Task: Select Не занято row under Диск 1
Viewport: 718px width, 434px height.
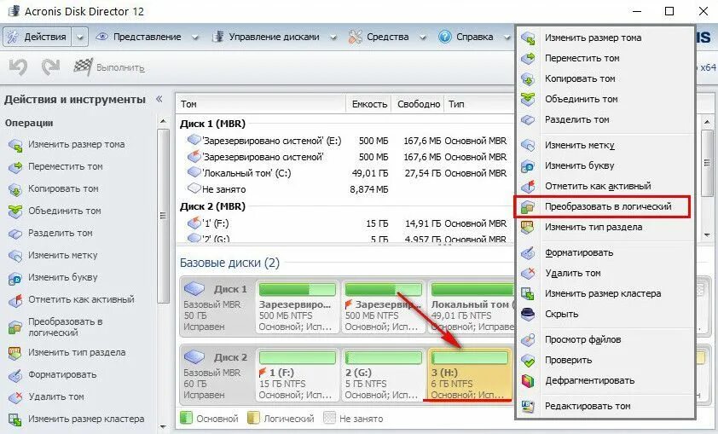Action: [x=346, y=189]
